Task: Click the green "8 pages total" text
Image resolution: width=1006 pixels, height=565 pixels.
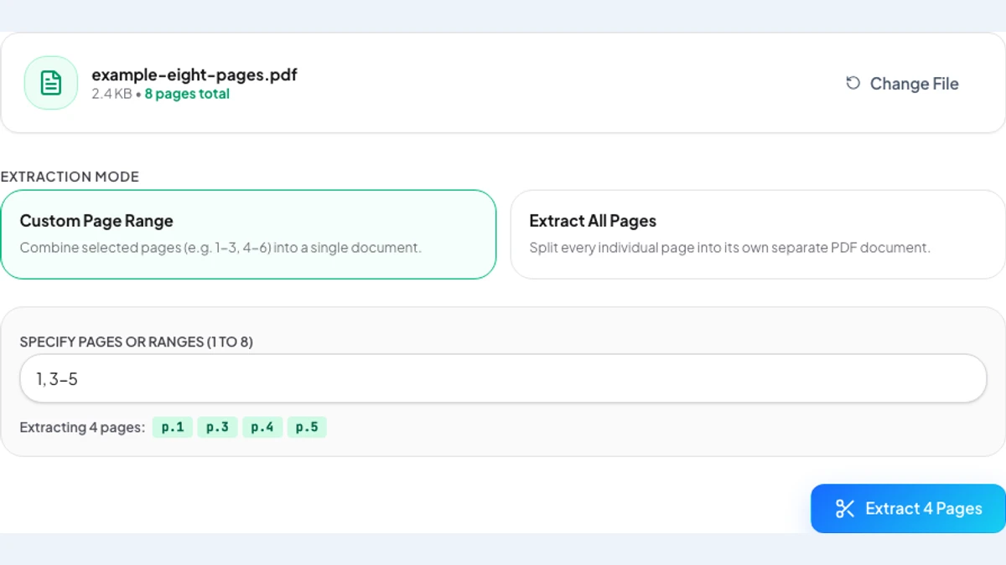Action: 187,94
